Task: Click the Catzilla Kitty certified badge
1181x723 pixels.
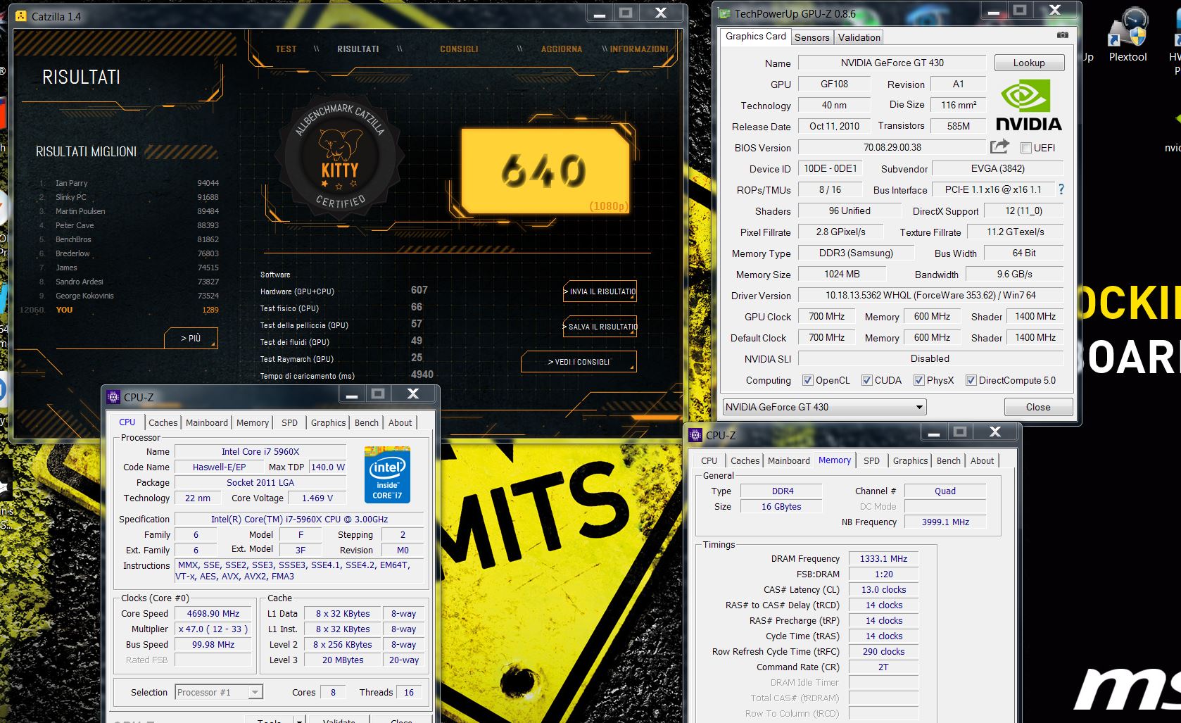Action: pos(341,155)
